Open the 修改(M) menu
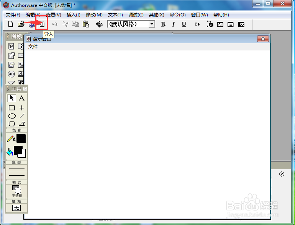The image size is (295, 225). click(x=94, y=15)
